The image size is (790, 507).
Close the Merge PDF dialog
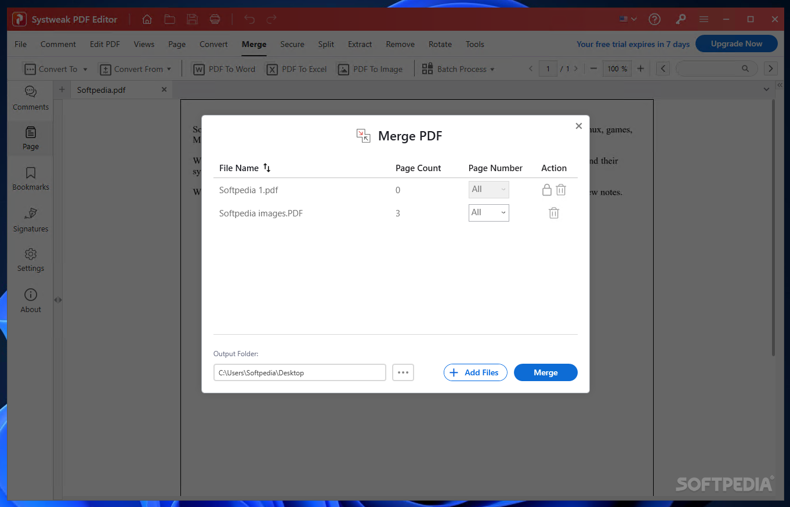pyautogui.click(x=578, y=126)
